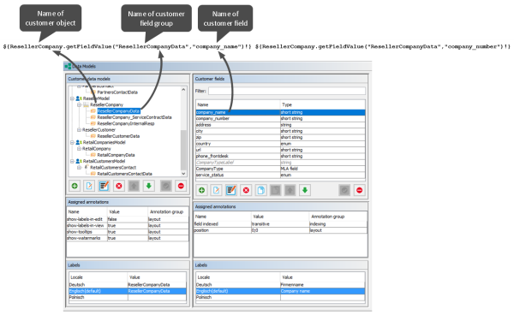514x315 pixels.
Task: Collapse the RetailCustomersContact tree node
Action: [x=79, y=167]
